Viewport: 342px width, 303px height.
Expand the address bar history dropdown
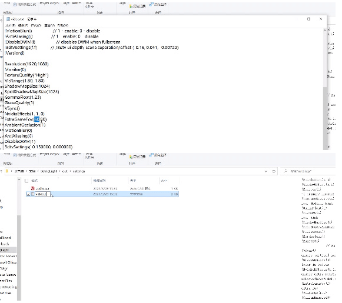click(265, 172)
